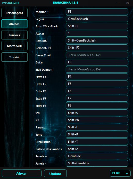Click the Ativar button

pyautogui.click(x=22, y=173)
